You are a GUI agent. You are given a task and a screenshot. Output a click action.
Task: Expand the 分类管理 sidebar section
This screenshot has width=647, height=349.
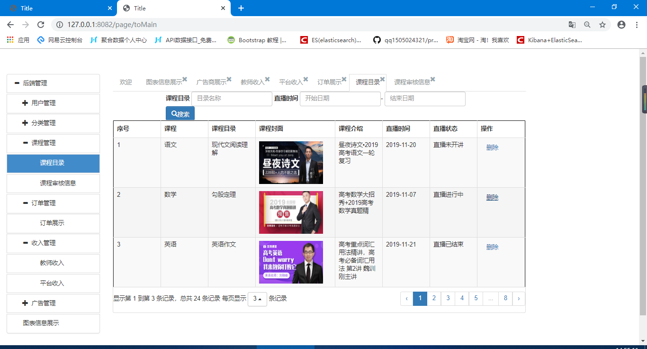25,123
